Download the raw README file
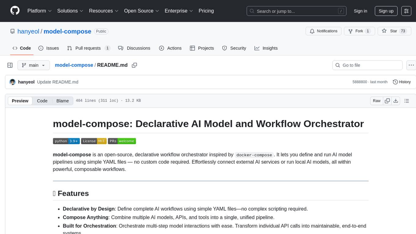Viewport: 416px width, 234px height. (x=396, y=101)
